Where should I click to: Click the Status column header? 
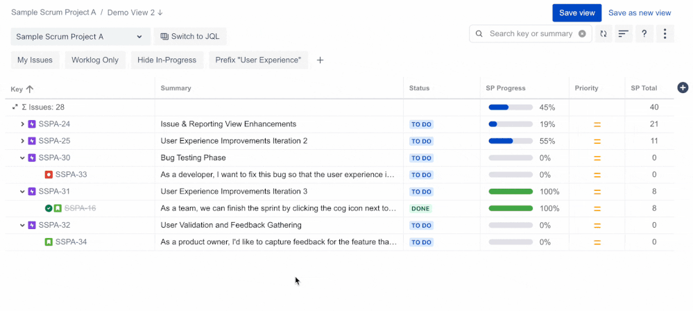[x=419, y=88]
